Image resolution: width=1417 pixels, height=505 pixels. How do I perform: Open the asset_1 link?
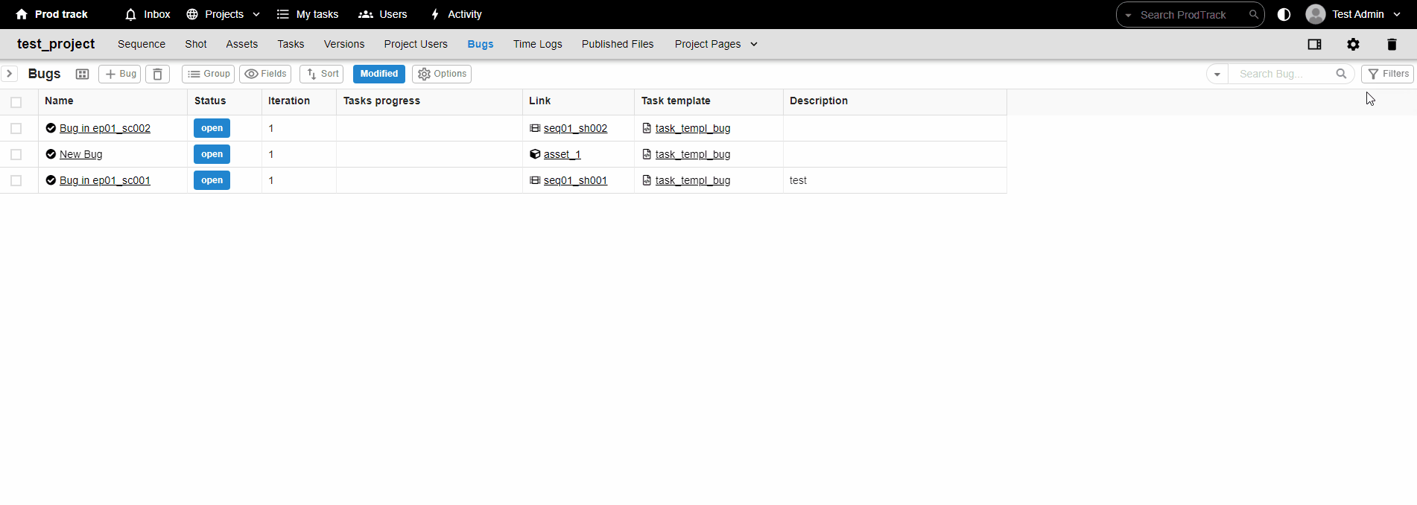click(x=562, y=154)
